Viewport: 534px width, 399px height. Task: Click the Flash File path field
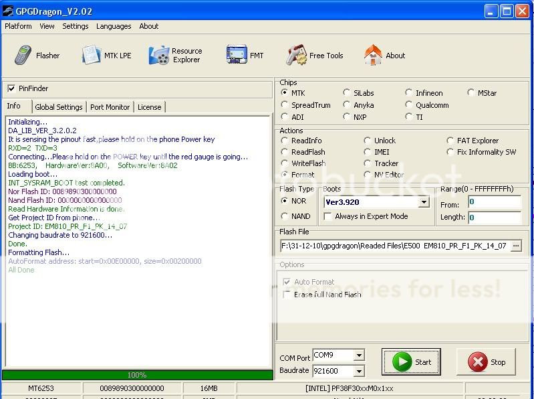[x=396, y=246]
